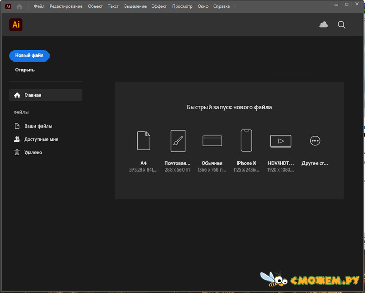Open the Текст menu
Screen dimensions: 365x293
click(x=113, y=6)
